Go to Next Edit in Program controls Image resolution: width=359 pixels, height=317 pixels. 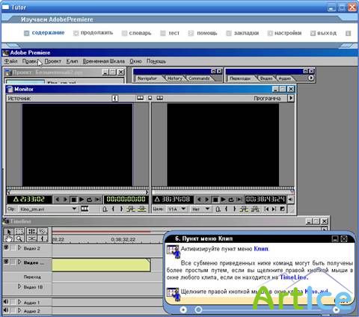pos(274,209)
